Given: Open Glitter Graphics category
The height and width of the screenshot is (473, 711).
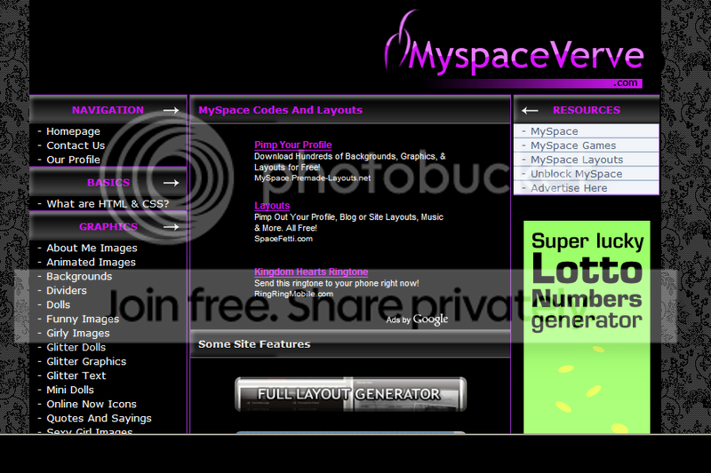Looking at the screenshot, I should coord(86,361).
